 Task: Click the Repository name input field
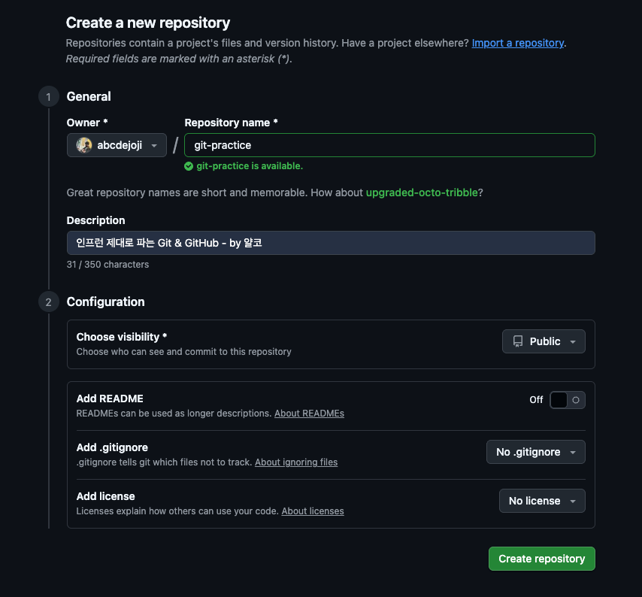pos(389,145)
